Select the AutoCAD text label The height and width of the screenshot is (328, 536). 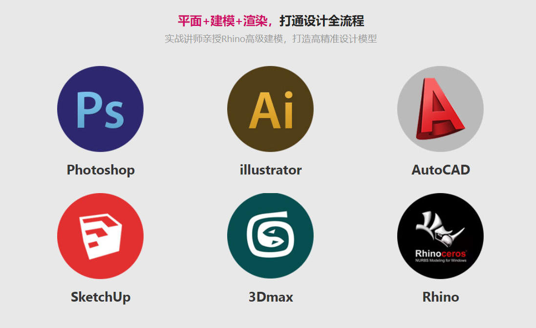[x=441, y=170]
